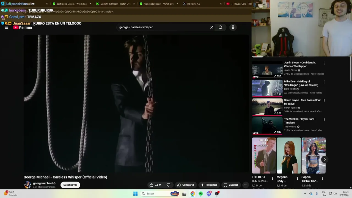This screenshot has height=198, width=352.
Task: Open Task View on the taskbar
Action: click(184, 194)
